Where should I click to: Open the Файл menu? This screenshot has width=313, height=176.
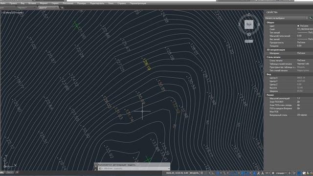[x=3, y=3]
